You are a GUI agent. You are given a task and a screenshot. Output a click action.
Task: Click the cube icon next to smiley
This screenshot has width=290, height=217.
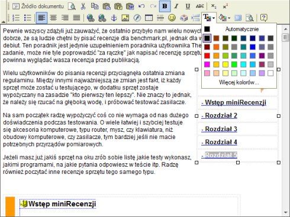(183, 18)
